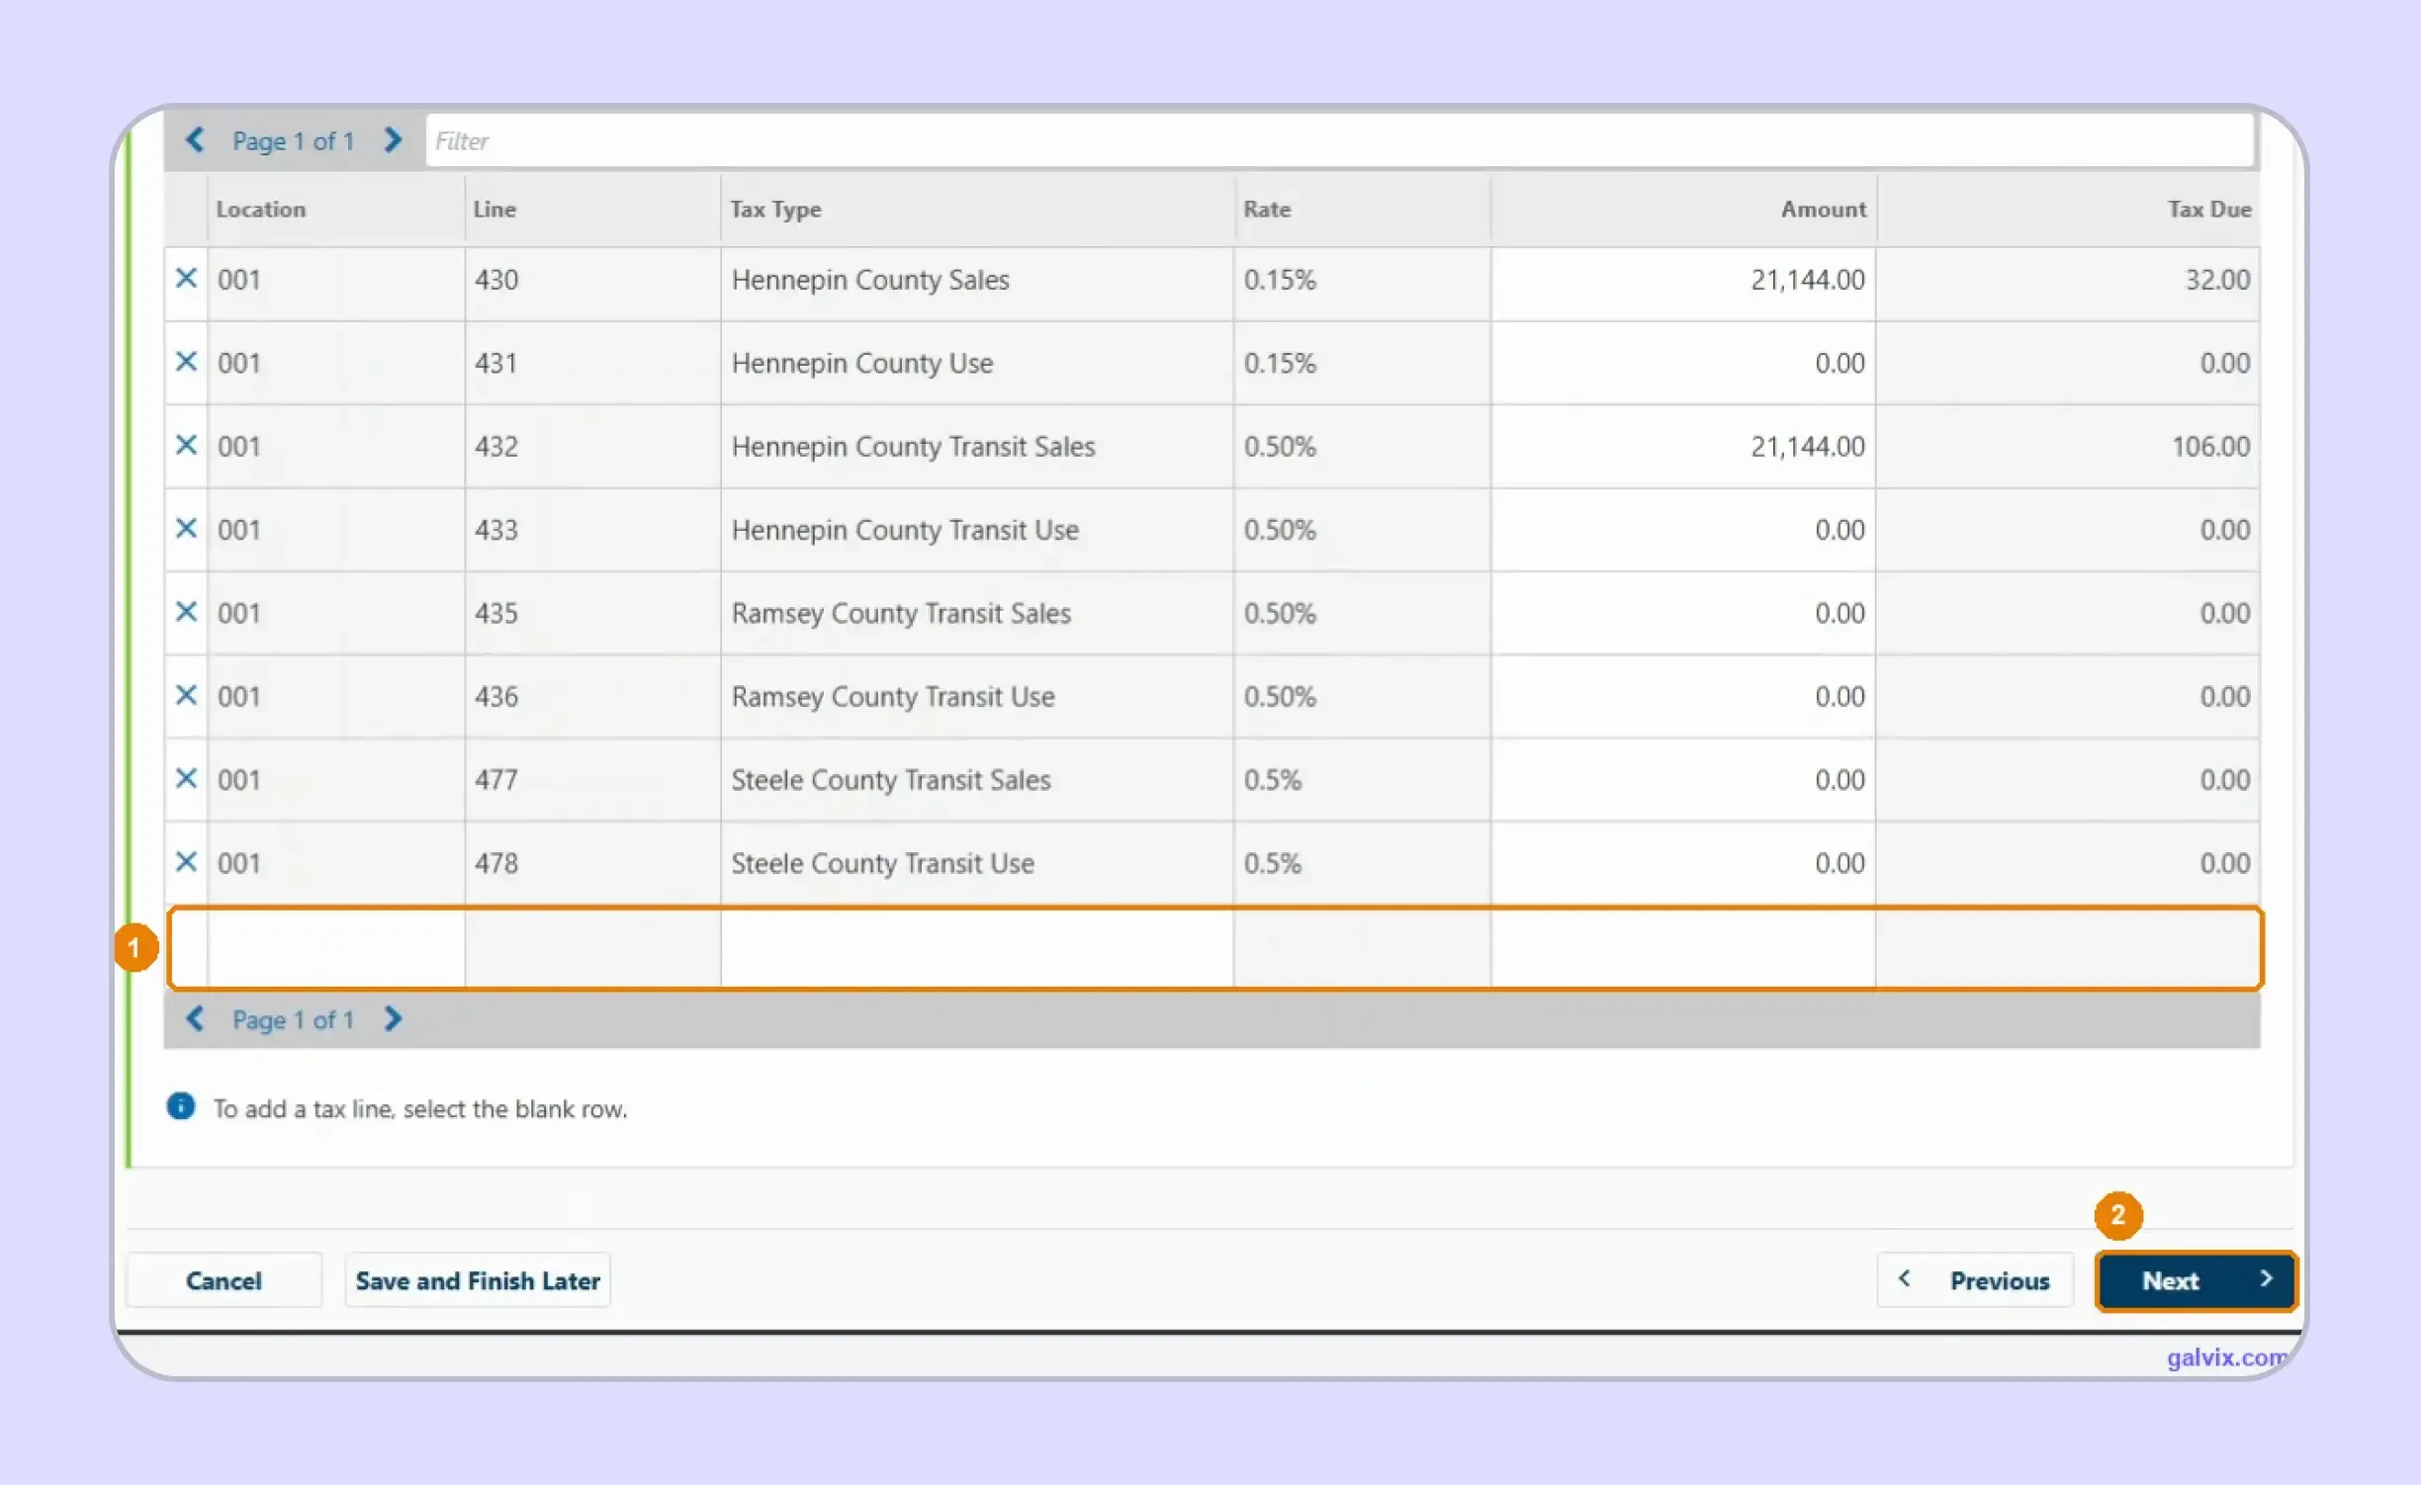2421x1485 pixels.
Task: Click the blue info icon by tax line hint
Action: [180, 1106]
